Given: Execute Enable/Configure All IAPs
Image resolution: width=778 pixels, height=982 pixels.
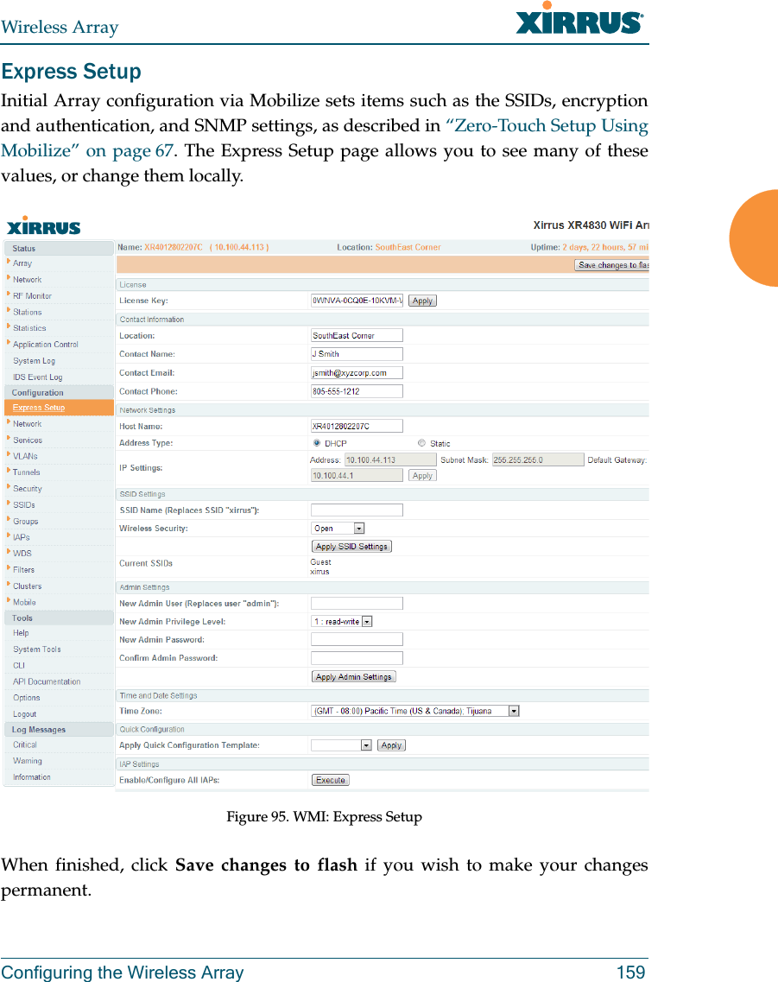Looking at the screenshot, I should click(x=330, y=779).
